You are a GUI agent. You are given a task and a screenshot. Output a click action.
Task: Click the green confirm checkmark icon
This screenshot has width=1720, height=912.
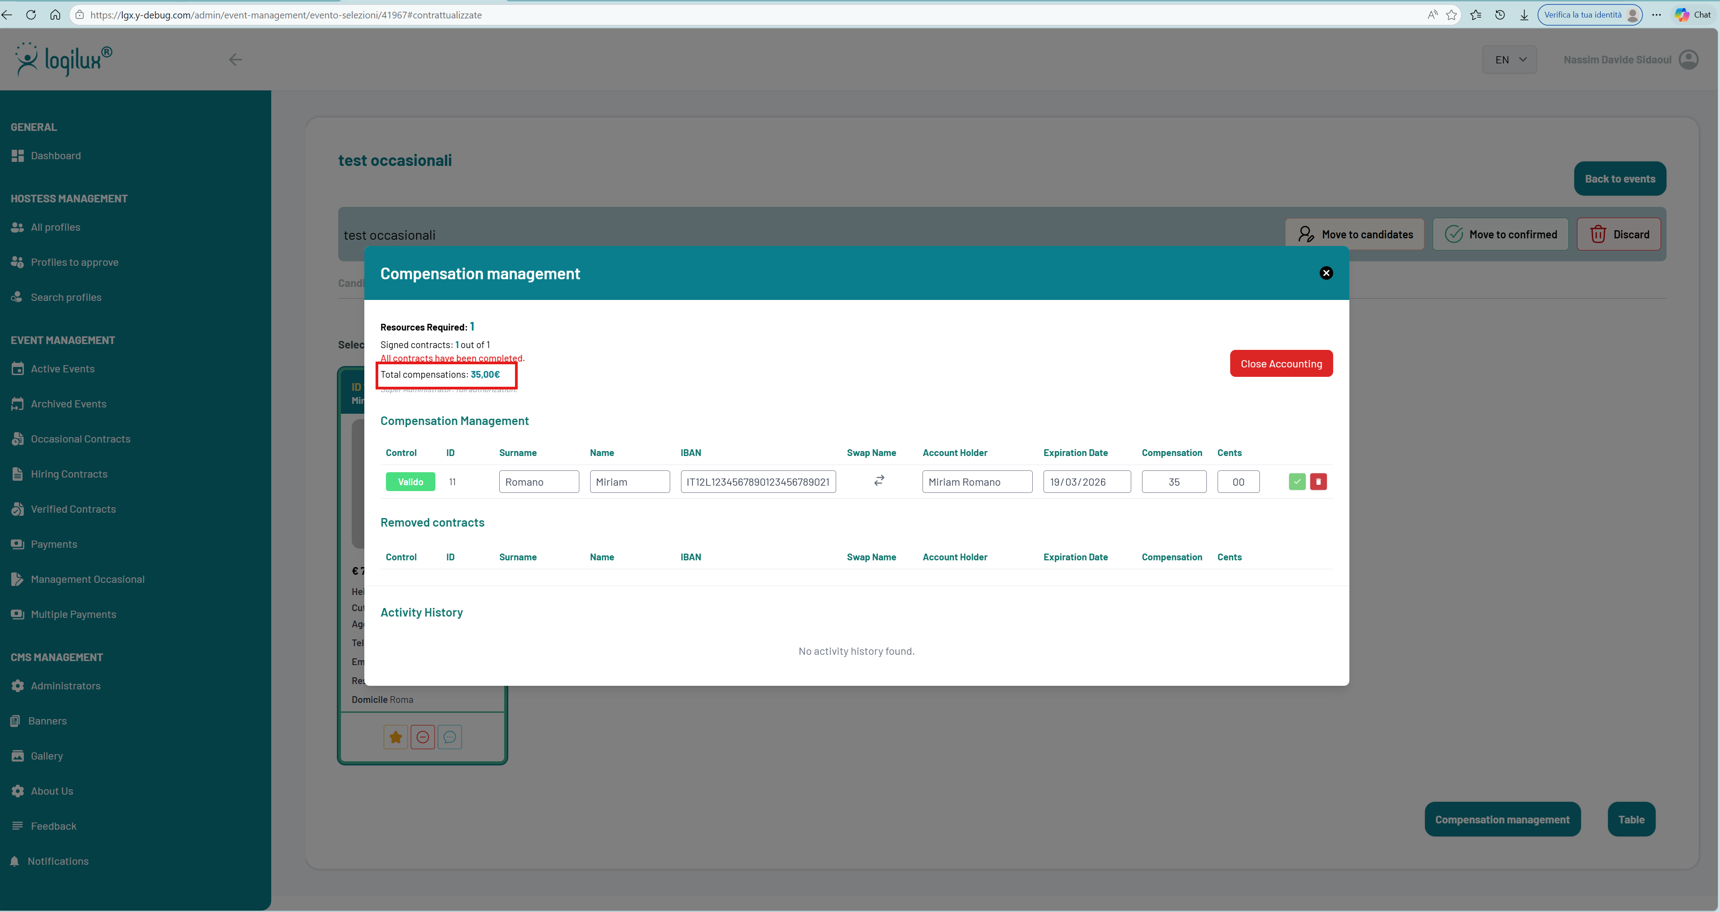[x=1297, y=481]
